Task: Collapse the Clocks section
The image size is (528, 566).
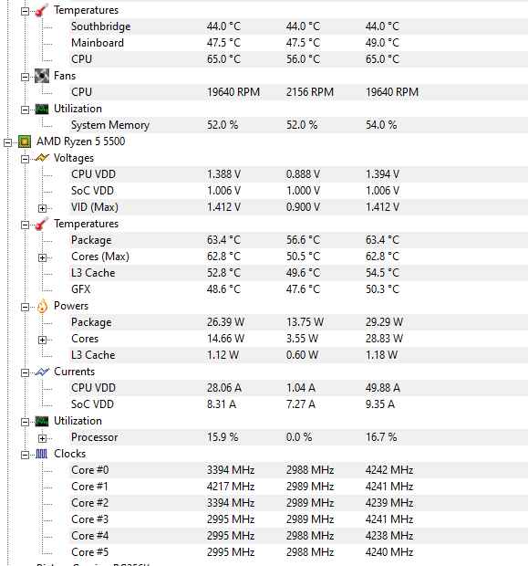Action: click(x=25, y=455)
